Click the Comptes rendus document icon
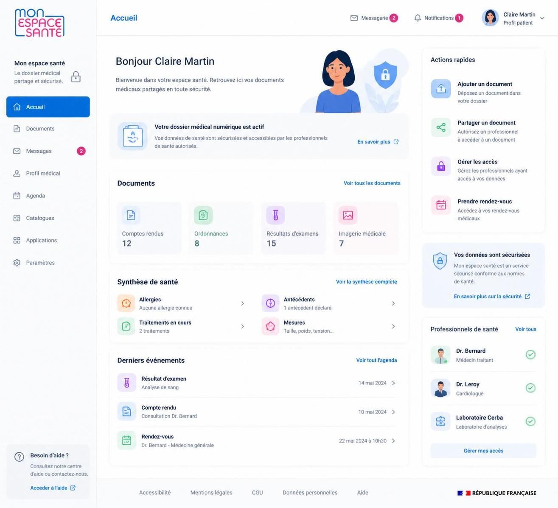This screenshot has height=508, width=558. (131, 215)
